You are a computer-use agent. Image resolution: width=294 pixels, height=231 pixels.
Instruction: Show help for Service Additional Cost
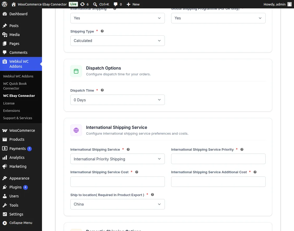click(x=255, y=172)
